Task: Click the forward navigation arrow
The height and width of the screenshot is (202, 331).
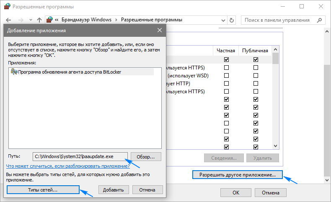Action: click(20, 20)
